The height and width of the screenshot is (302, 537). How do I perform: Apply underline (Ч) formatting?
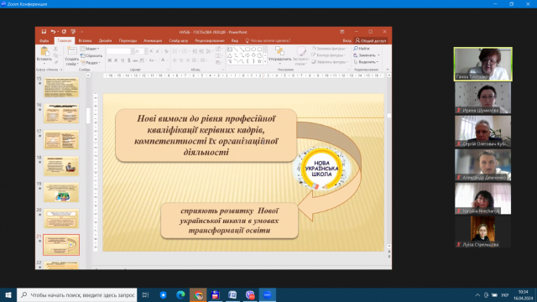123,60
